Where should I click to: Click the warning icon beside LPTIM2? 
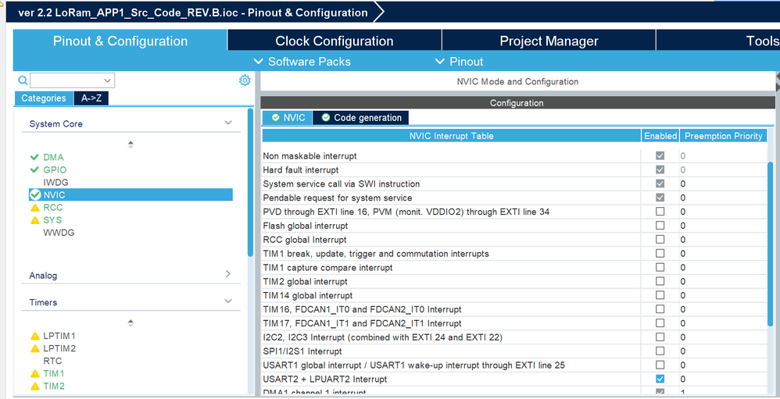(35, 348)
